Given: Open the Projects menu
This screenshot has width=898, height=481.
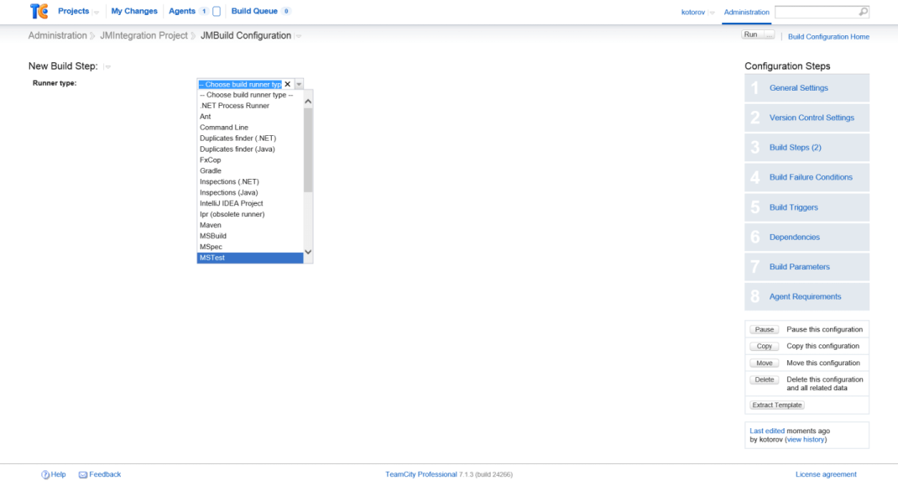Looking at the screenshot, I should coord(73,11).
